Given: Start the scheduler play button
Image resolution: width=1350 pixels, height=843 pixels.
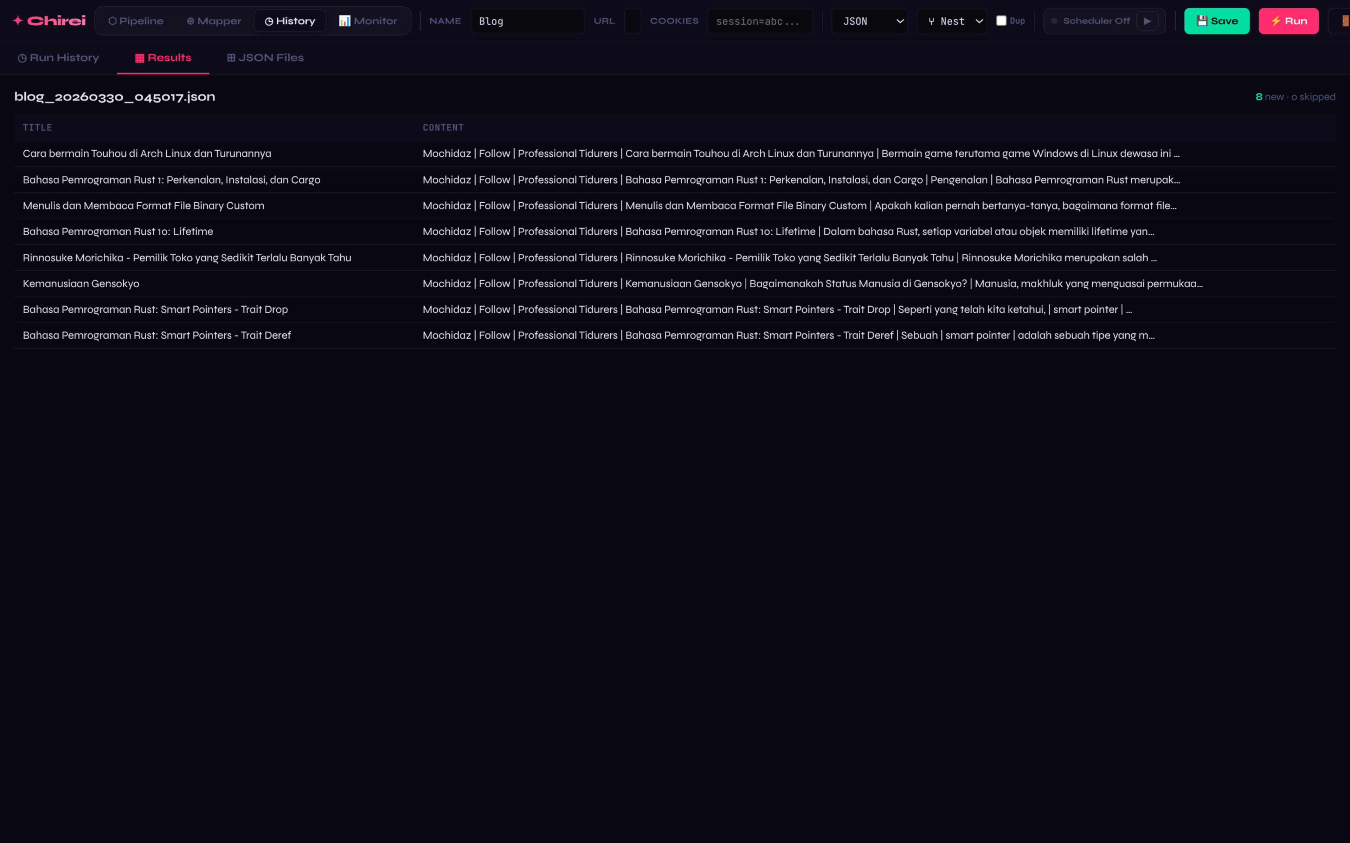Looking at the screenshot, I should [1147, 21].
